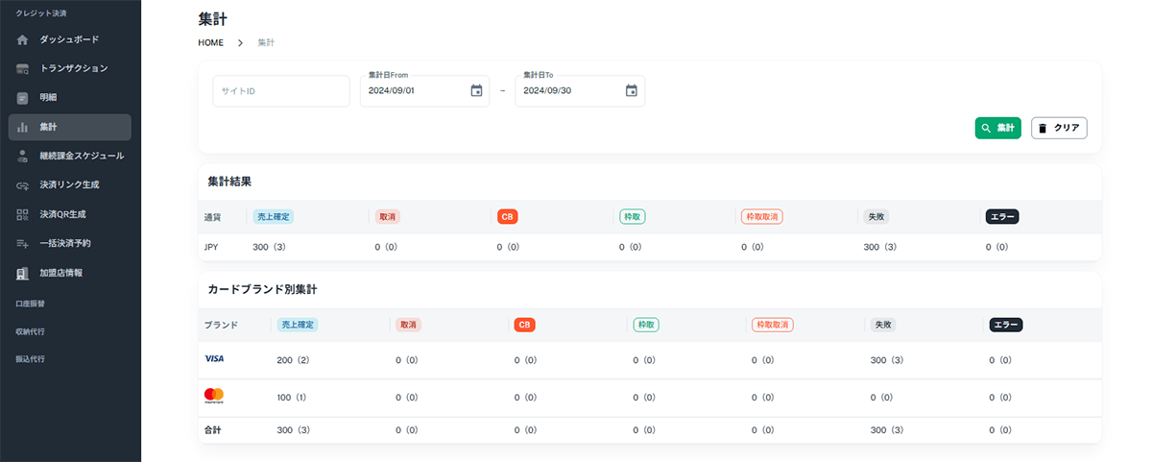Image resolution: width=1152 pixels, height=462 pixels.
Task: Click the Dashboard home icon in sidebar
Action: 23,39
